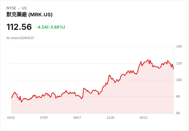Click the current price 112.56
Image resolution: width=189 pixels, height=131 pixels.
[19, 27]
